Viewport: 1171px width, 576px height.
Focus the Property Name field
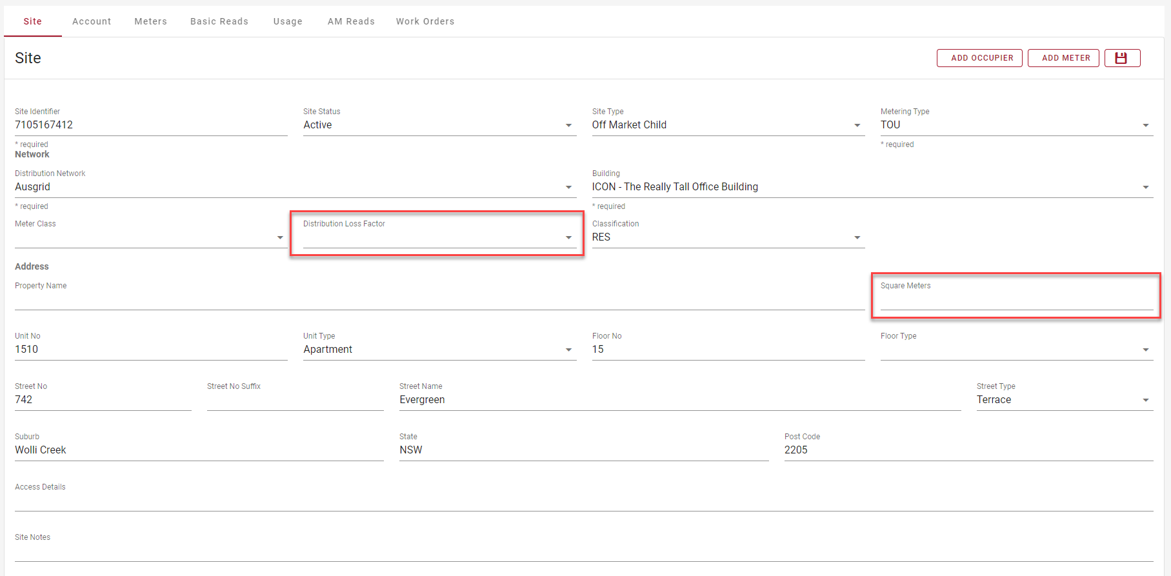[x=439, y=301]
